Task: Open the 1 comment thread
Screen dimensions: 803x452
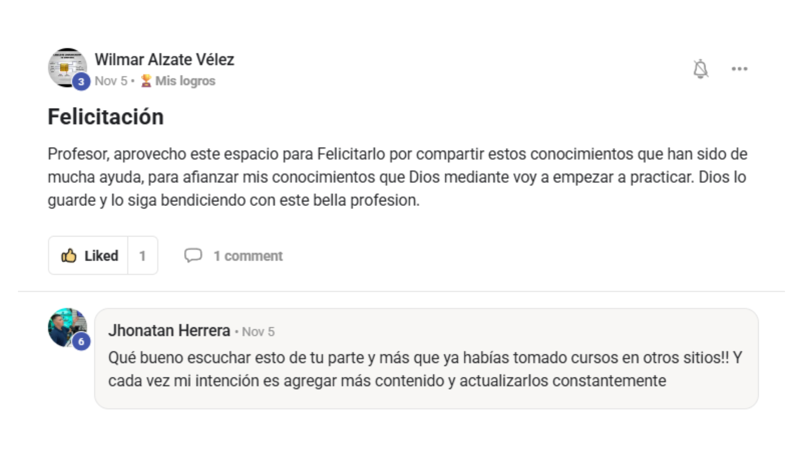Action: click(x=248, y=255)
